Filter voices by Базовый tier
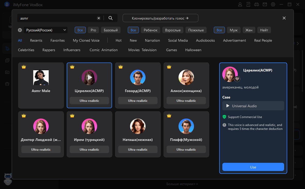 [x=111, y=30]
